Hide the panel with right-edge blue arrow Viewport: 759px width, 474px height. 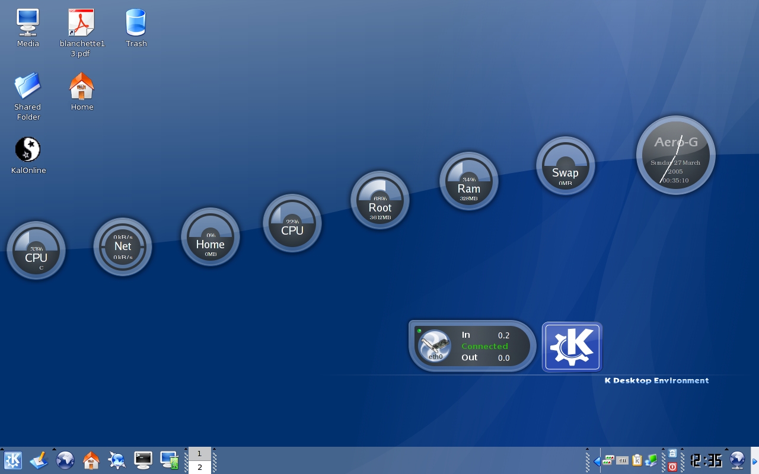point(755,461)
